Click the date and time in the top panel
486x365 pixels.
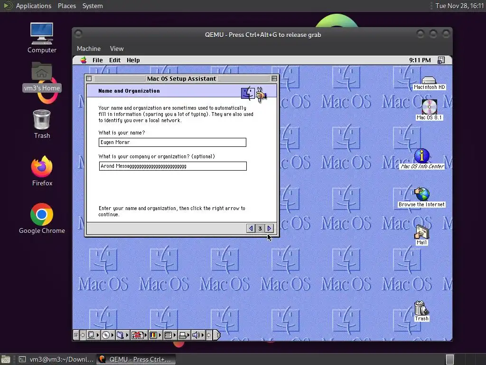click(x=459, y=6)
